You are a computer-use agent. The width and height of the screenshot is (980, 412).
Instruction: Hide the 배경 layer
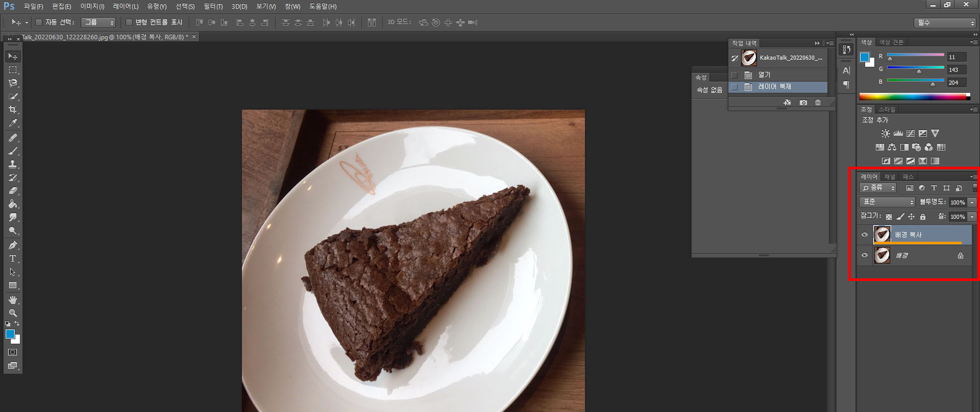tap(865, 255)
